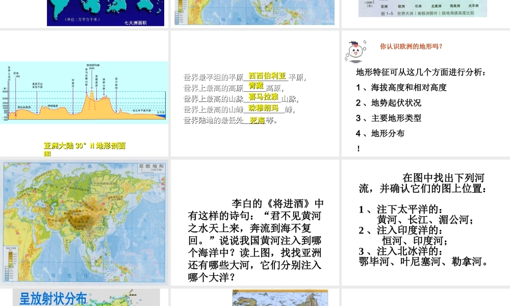Screen dimensions: 510x306
Task: Click the yellow answer 死海
Action: [x=257, y=120]
